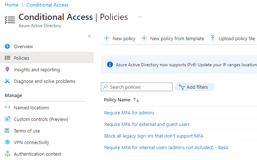
Task: Click the Add filters funnel icon
Action: pyautogui.click(x=181, y=87)
